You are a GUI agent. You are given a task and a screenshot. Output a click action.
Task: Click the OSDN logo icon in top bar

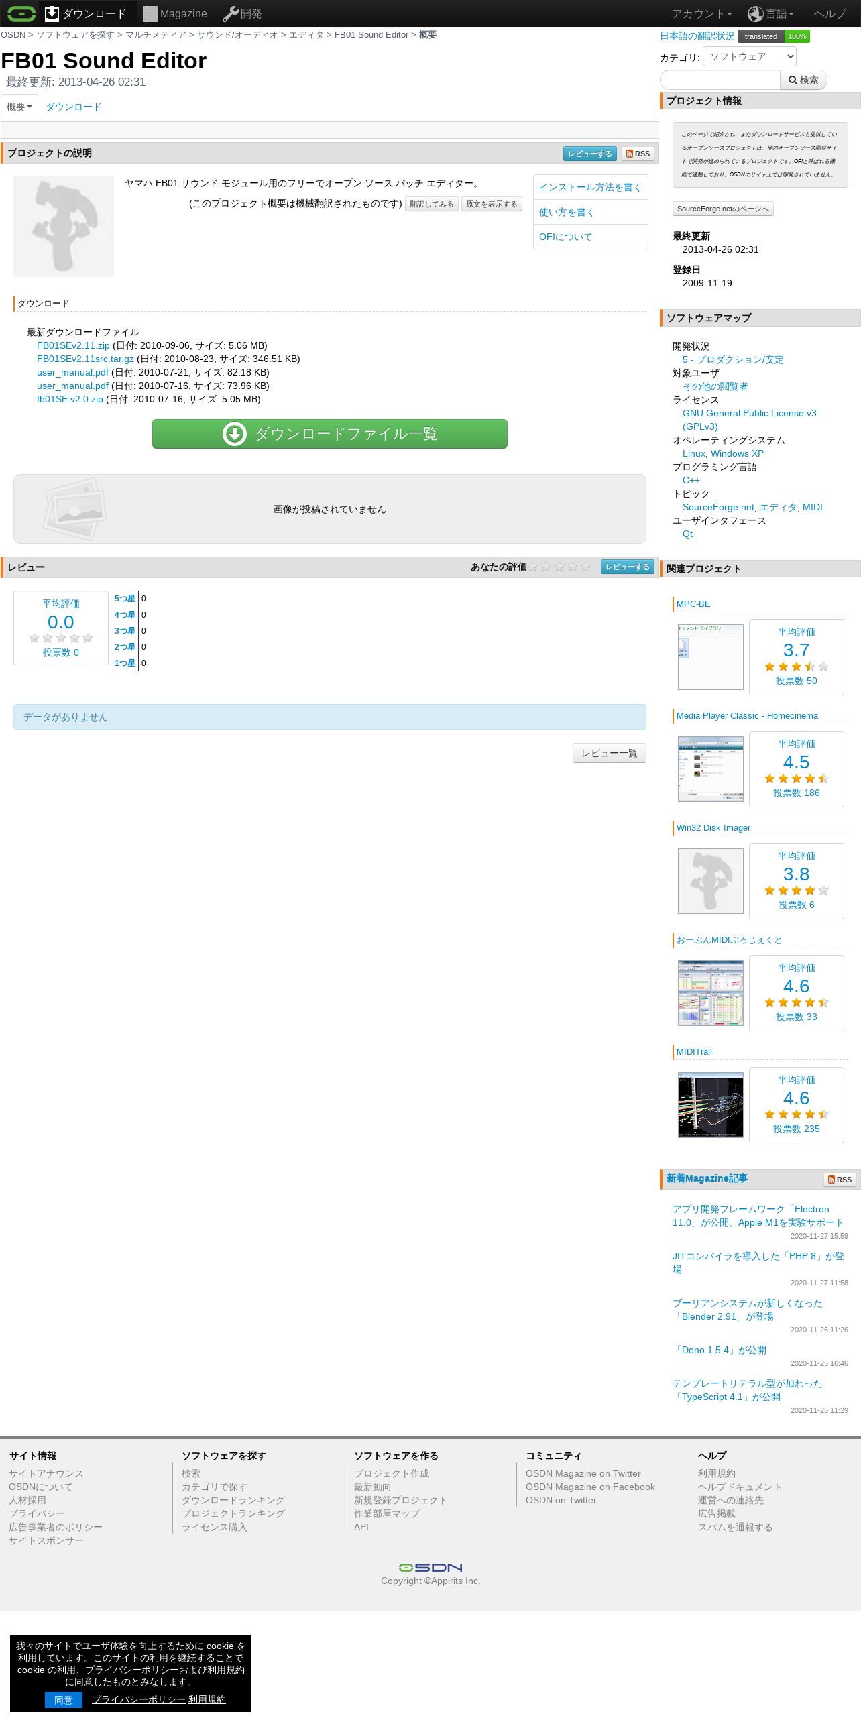coord(21,13)
